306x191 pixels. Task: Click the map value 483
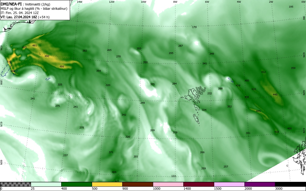pyautogui.click(x=24, y=48)
